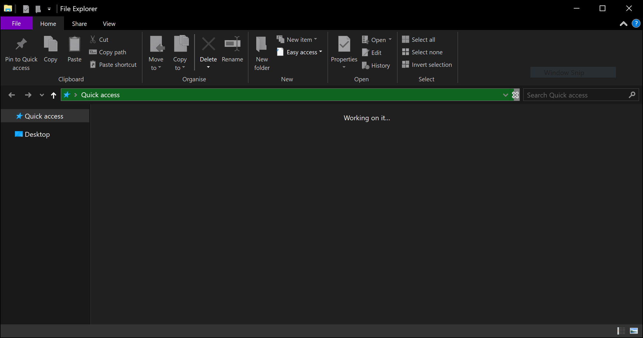Go back with the back arrow

tap(12, 95)
